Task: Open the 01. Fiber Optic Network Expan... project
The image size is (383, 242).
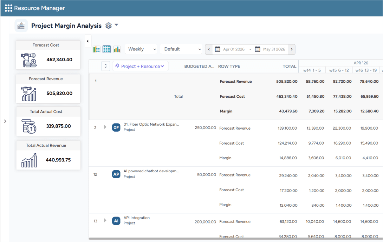Action: pos(151,124)
